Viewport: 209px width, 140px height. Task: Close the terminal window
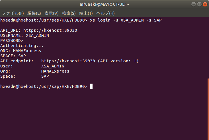204,4
